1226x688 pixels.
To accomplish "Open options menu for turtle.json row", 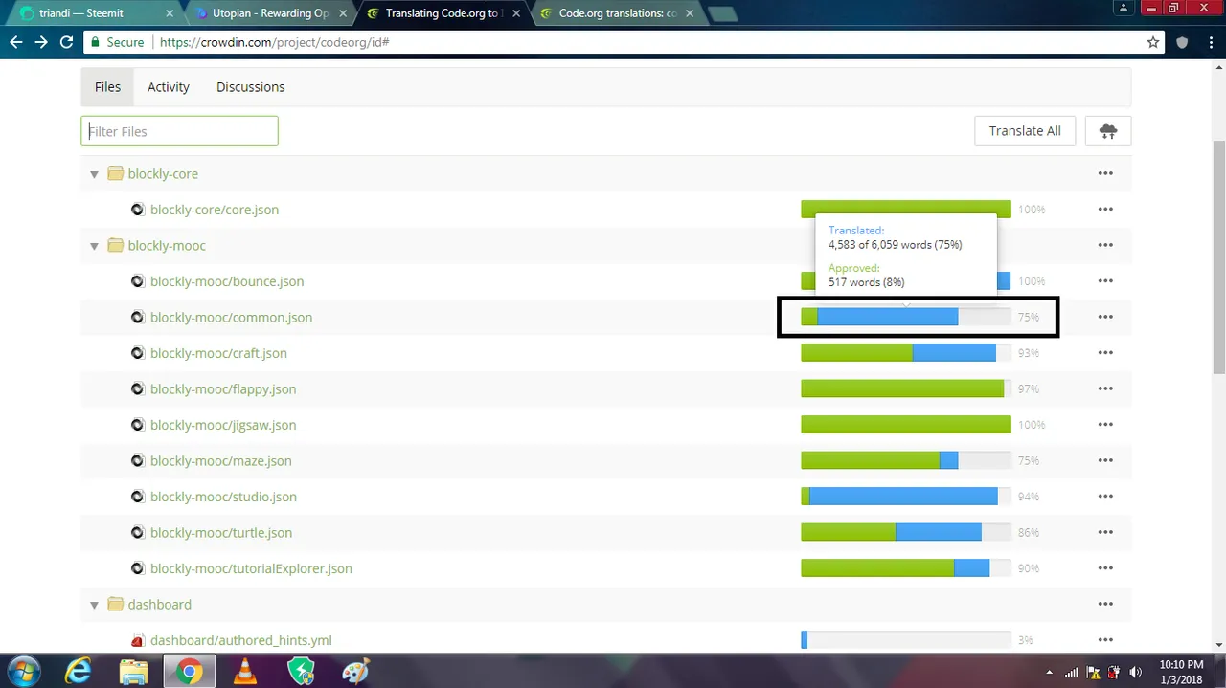I will tap(1105, 533).
